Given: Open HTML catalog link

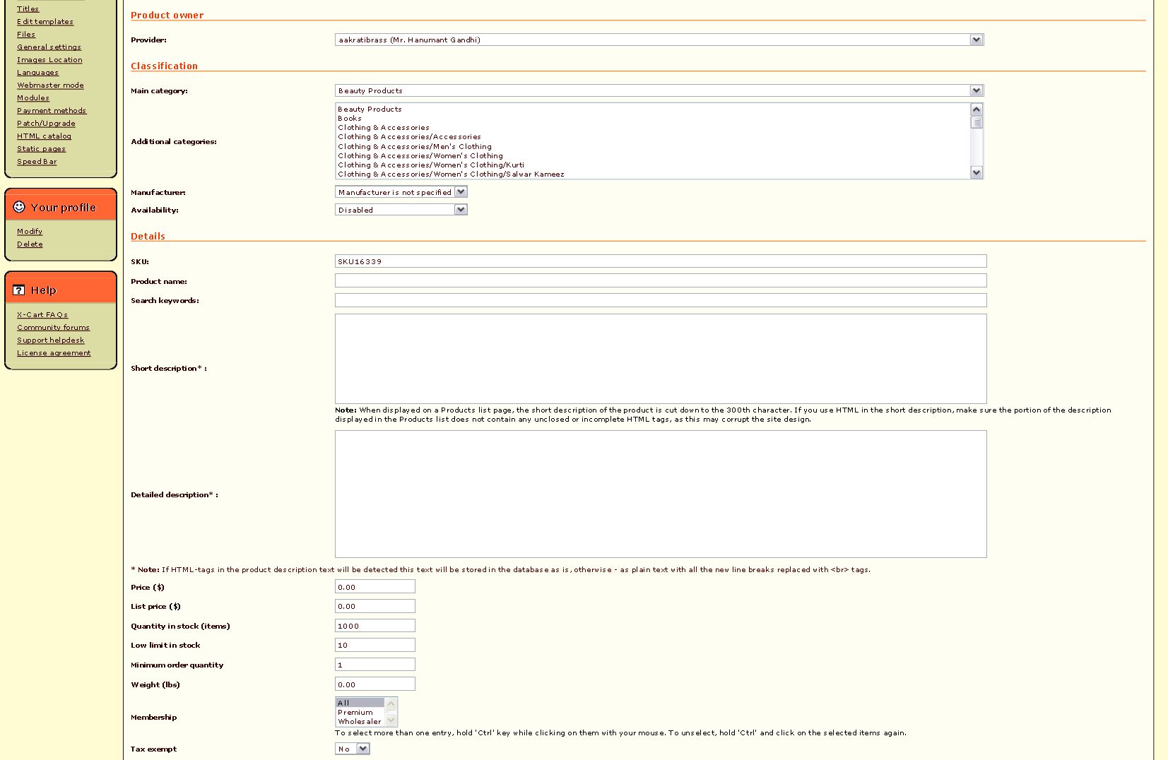Looking at the screenshot, I should (45, 136).
